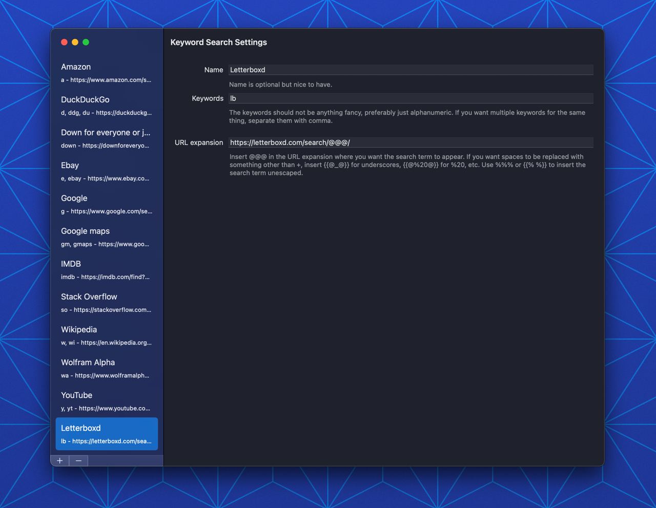Add a new keyword search with plus button
This screenshot has width=656, height=508.
pyautogui.click(x=60, y=460)
